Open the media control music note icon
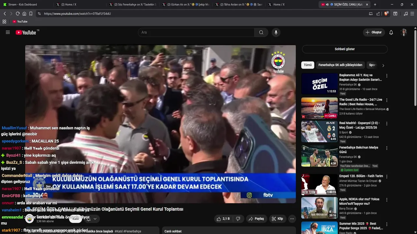 click(406, 14)
